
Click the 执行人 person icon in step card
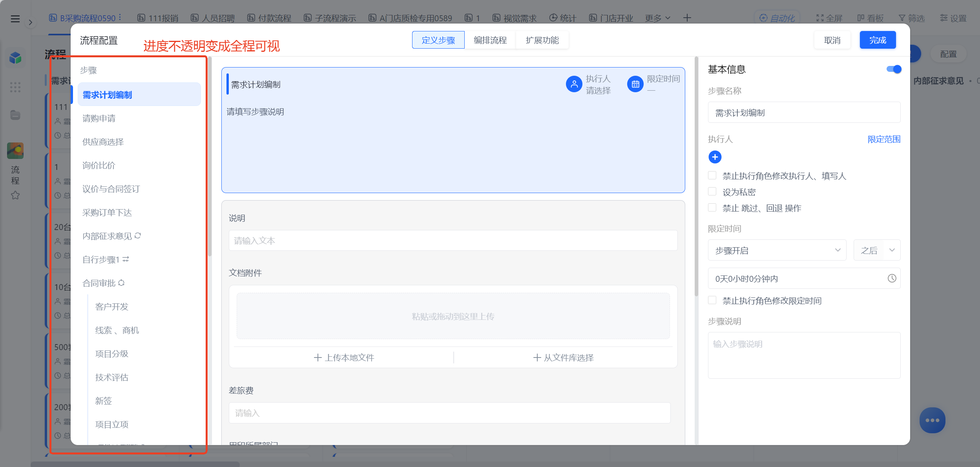(574, 84)
